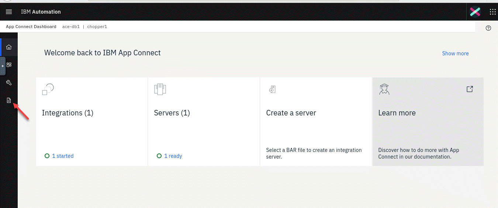Viewport: 498px width, 208px height.
Task: Click the external link icon on Learn more
Action: [470, 89]
